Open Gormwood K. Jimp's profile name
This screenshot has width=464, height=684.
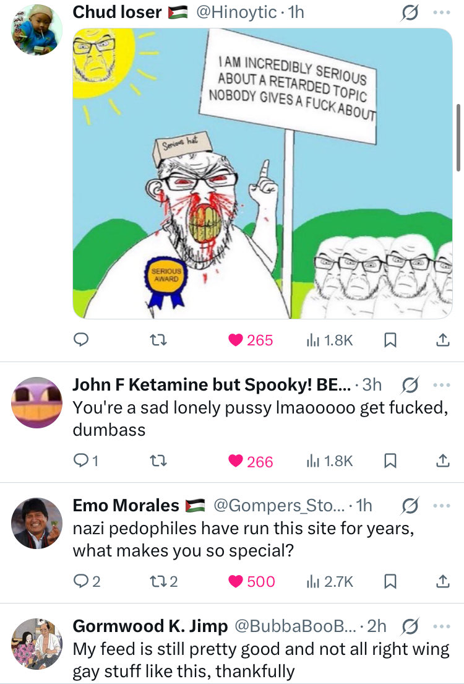click(150, 626)
